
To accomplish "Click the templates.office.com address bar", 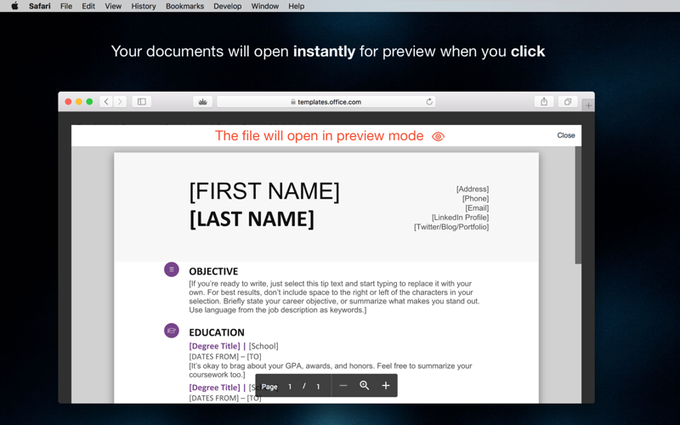I will tap(327, 102).
